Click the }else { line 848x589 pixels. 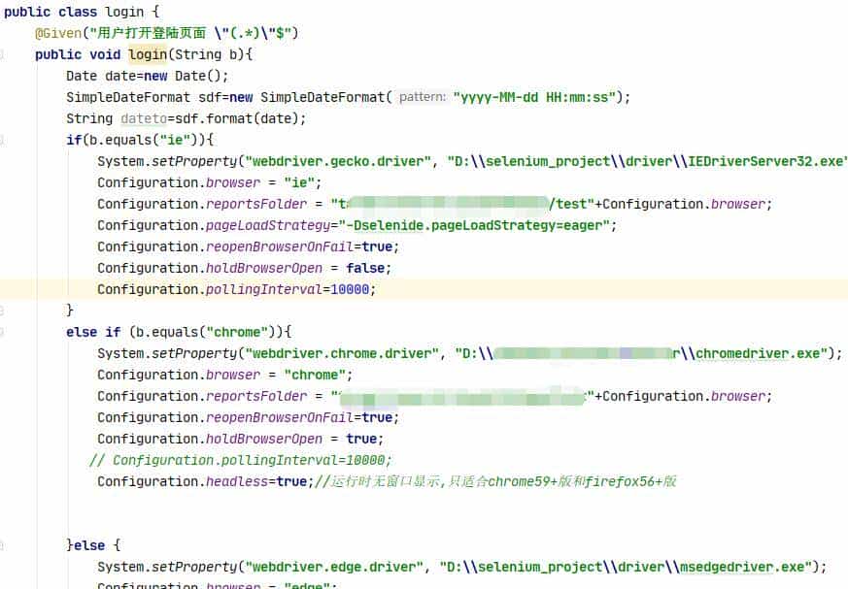93,545
